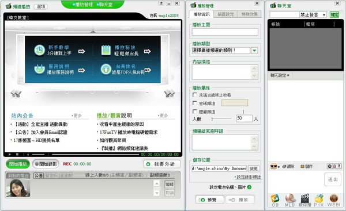Screen dimensions: 346x211
Task: Click down arrow in announcement panel
Action: (x=157, y=193)
